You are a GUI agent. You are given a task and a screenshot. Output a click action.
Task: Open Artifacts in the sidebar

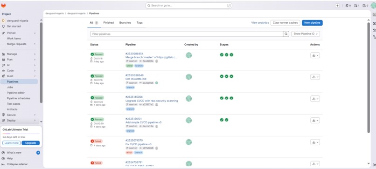click(x=19, y=109)
